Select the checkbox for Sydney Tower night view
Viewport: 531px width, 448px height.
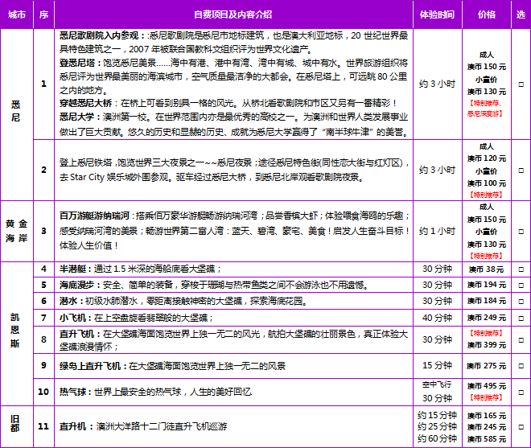click(521, 170)
